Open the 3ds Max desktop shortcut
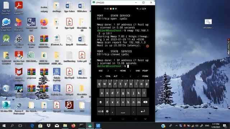230x129 pixels. [x=6, y=107]
